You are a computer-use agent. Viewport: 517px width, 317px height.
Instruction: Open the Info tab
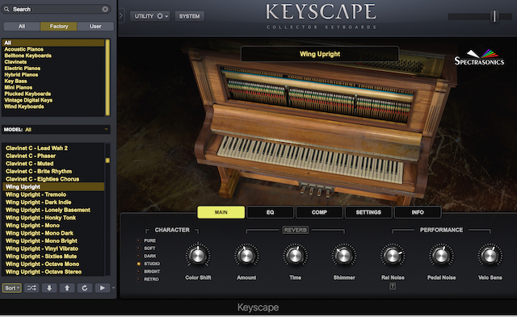418,212
